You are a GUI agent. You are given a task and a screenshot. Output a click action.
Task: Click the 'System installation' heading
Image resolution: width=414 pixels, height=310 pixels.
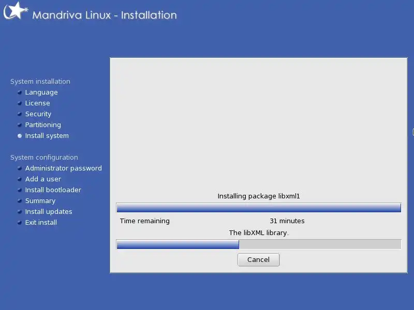click(40, 82)
